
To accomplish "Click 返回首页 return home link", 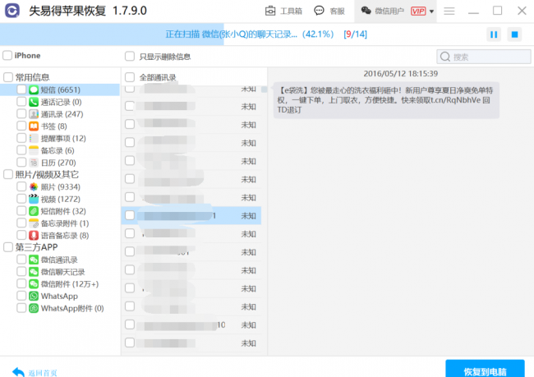I will tap(43, 373).
